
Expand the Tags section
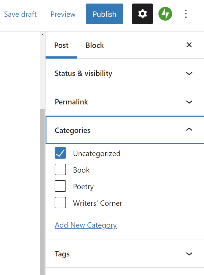point(189,254)
